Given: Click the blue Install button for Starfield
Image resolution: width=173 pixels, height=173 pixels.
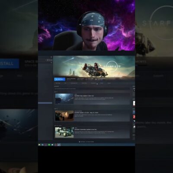Looking at the screenshot, I should (x=60, y=79).
